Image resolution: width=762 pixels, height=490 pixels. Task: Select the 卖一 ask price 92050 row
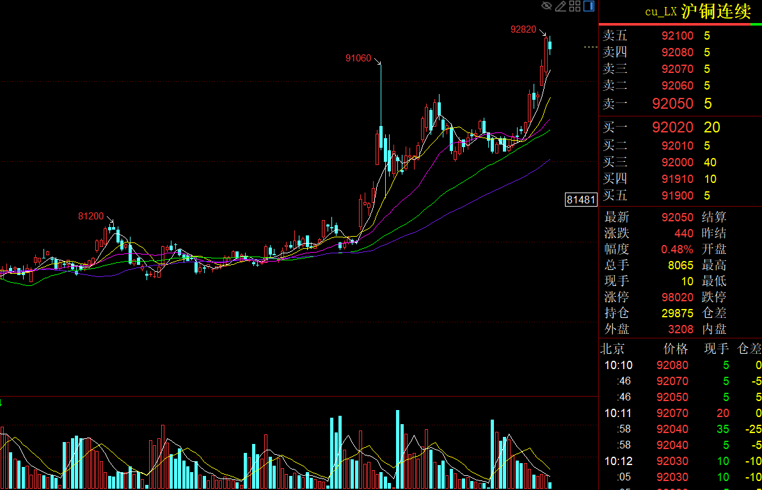672,104
